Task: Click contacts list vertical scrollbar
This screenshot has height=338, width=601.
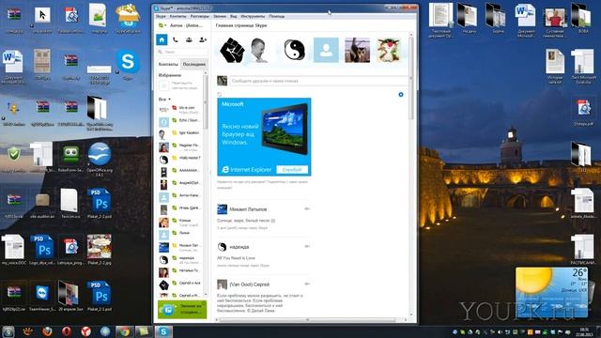Action: (206, 101)
